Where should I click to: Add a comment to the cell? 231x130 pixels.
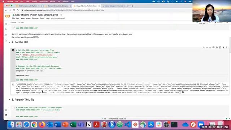click(x=213, y=47)
